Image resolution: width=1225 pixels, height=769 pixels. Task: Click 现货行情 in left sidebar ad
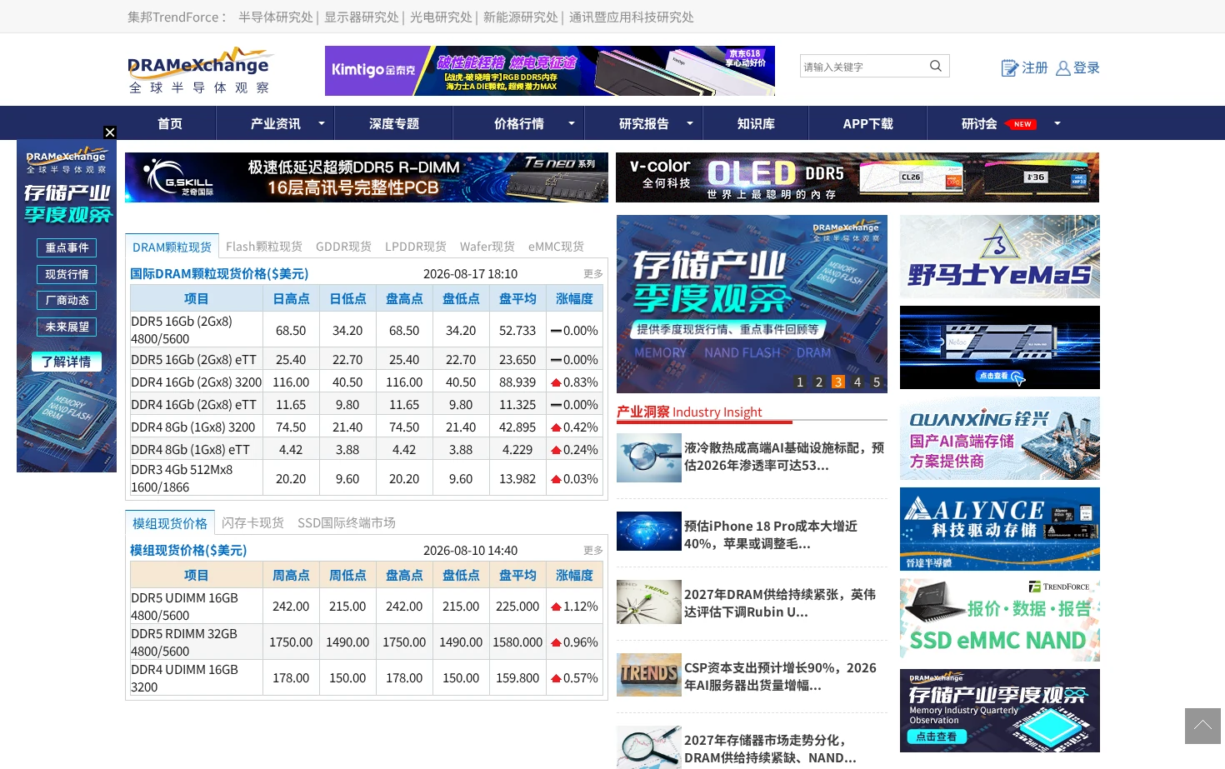coord(67,274)
